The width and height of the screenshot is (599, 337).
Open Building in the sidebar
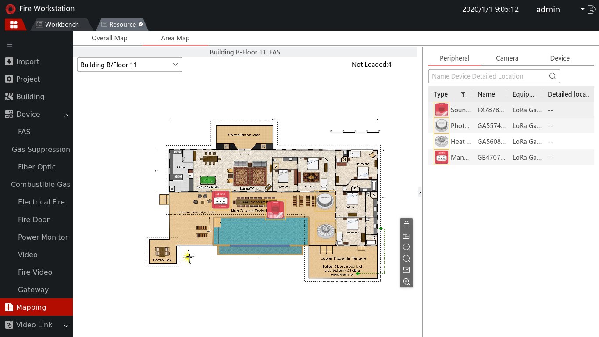tap(36, 97)
